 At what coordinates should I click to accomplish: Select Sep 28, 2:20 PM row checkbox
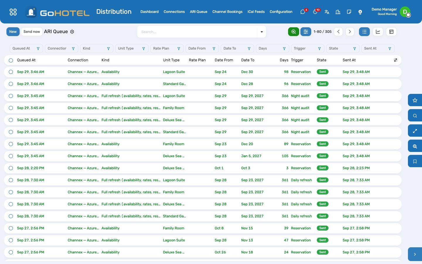tap(11, 168)
